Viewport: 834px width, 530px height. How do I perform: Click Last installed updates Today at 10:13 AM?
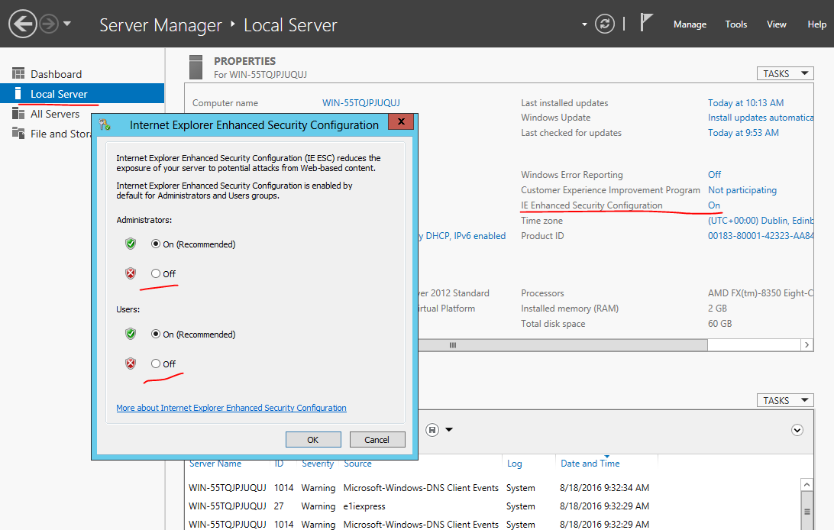(745, 102)
